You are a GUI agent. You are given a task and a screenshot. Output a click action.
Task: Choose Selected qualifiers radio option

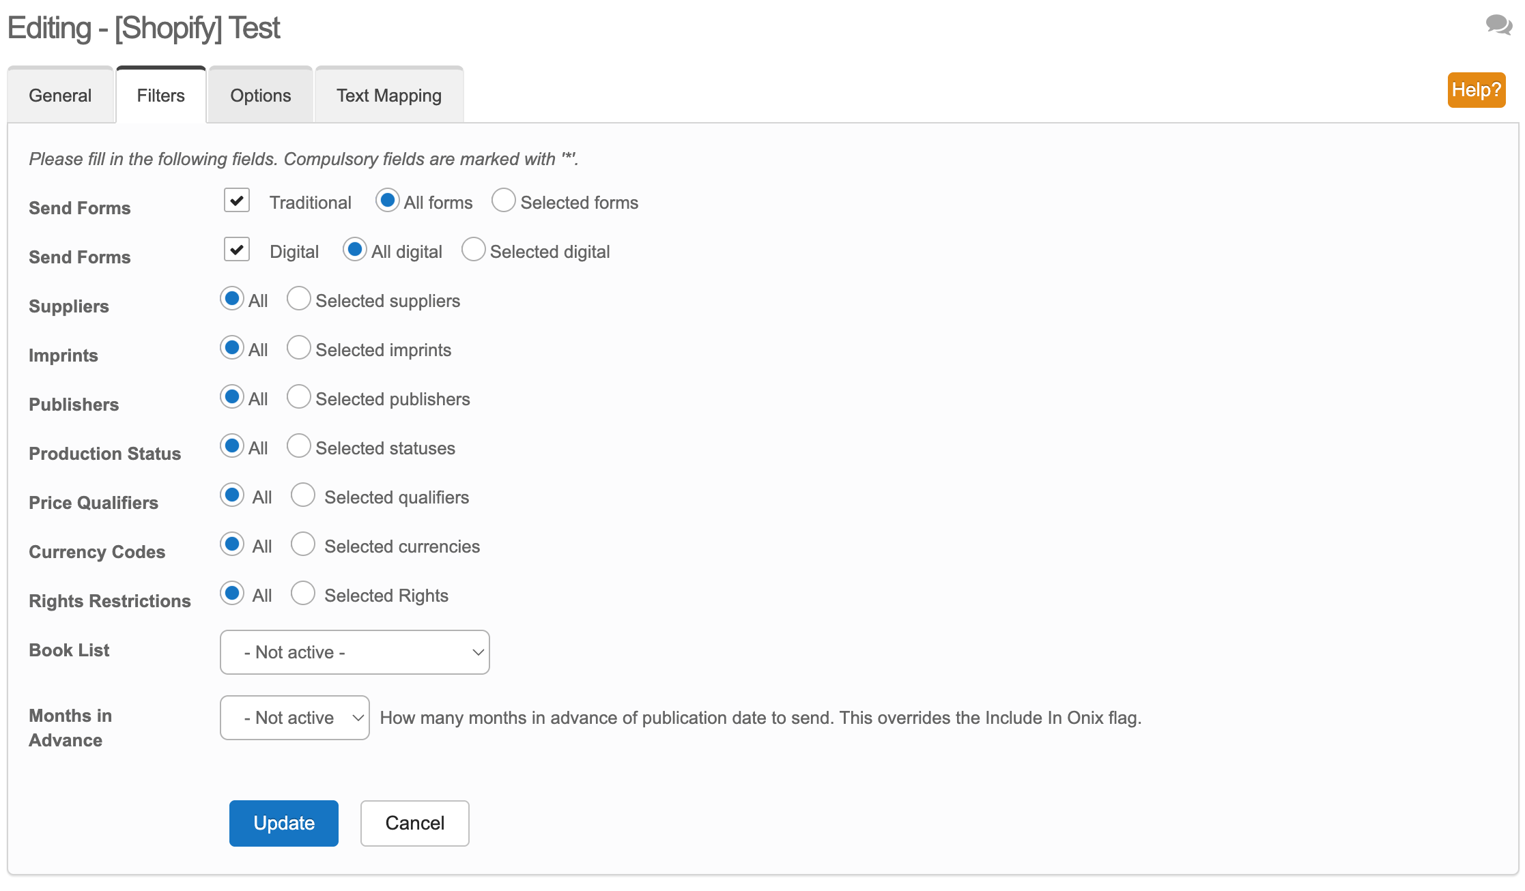pyautogui.click(x=303, y=495)
